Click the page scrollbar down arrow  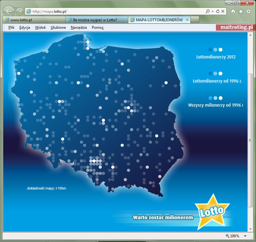pos(250,229)
